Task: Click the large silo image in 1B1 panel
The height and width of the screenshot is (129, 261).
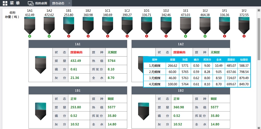Action: tap(40, 111)
